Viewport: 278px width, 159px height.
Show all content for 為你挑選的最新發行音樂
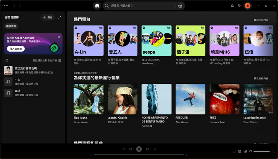tap(261, 78)
